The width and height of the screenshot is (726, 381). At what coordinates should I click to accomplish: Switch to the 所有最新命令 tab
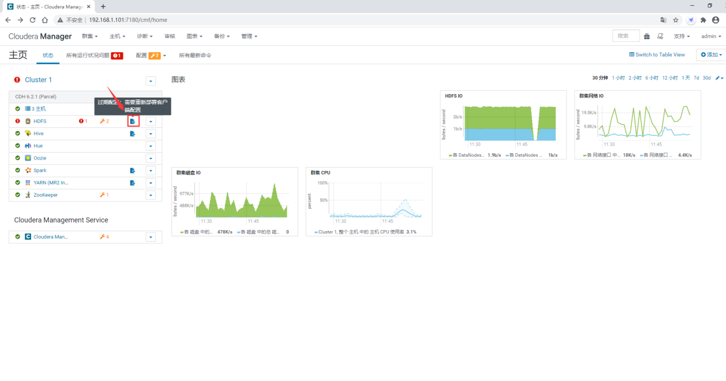(195, 55)
